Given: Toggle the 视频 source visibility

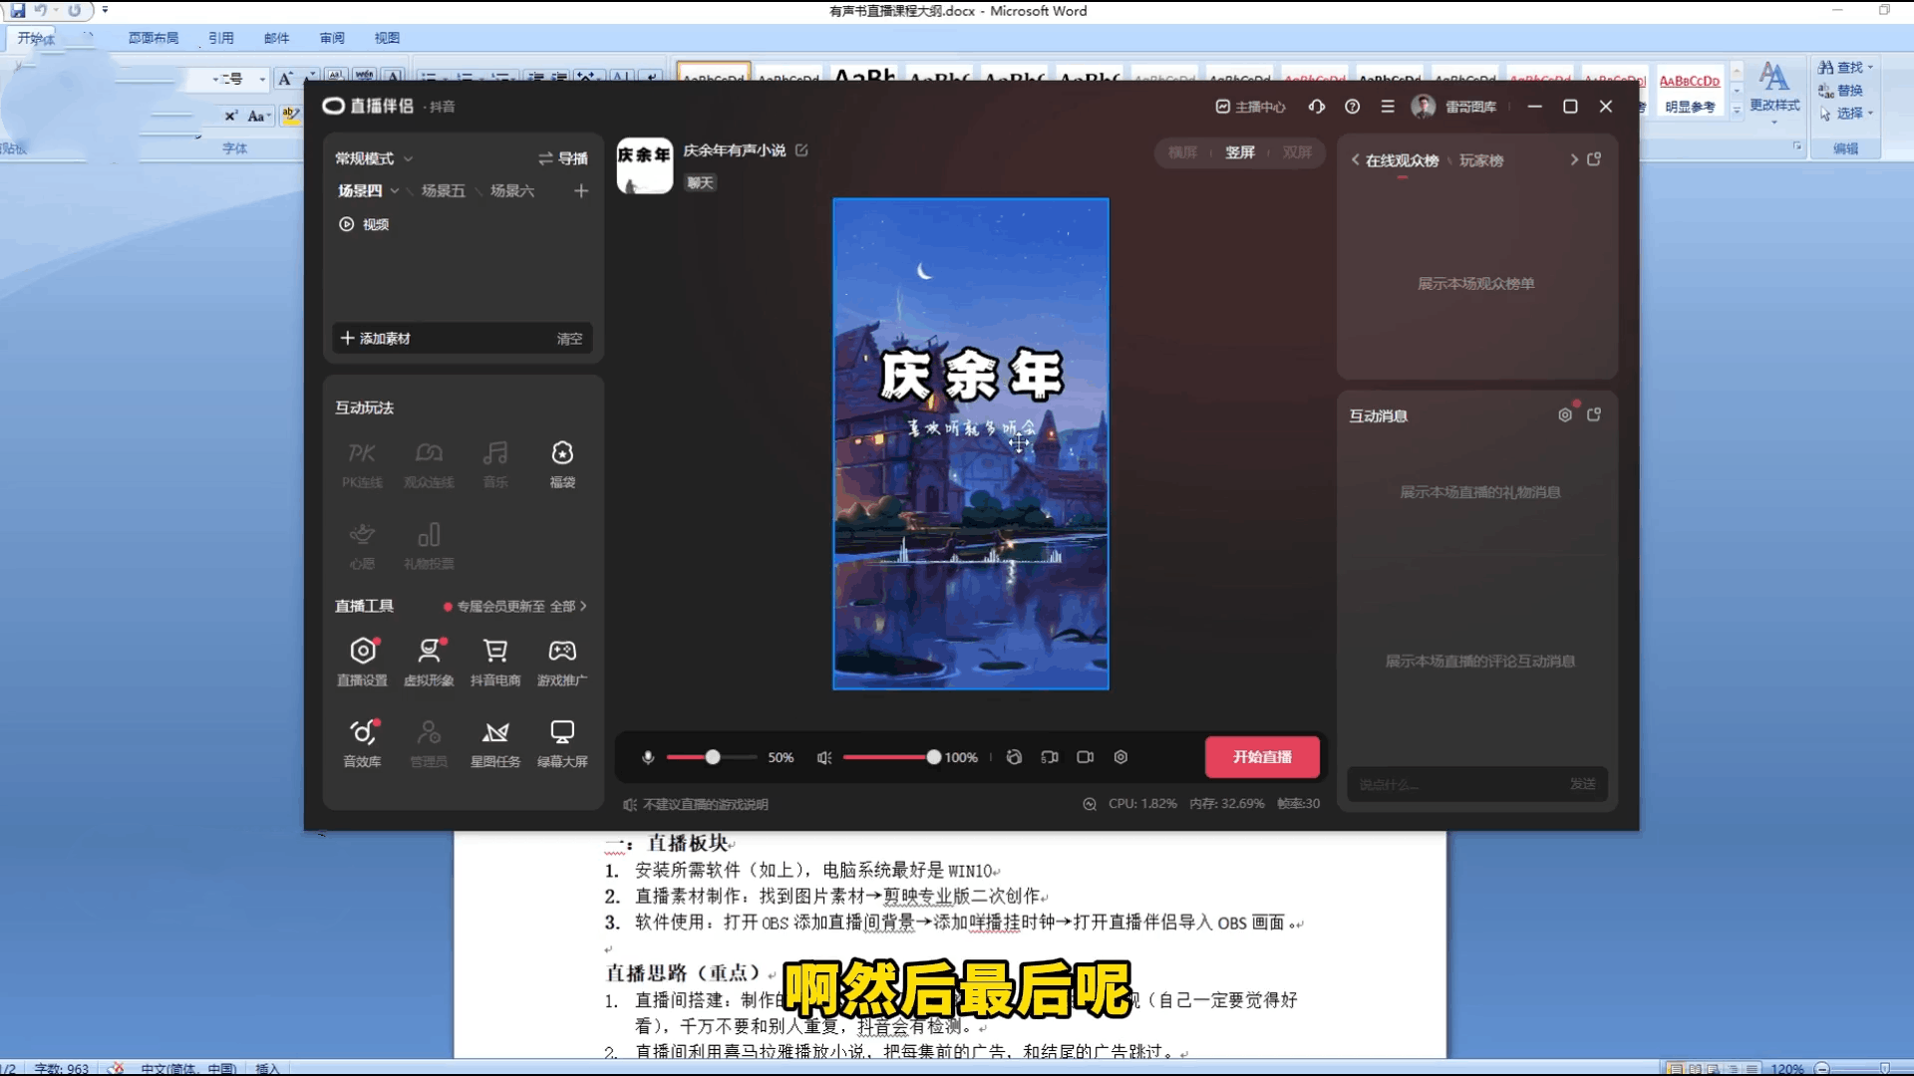Looking at the screenshot, I should [x=347, y=224].
